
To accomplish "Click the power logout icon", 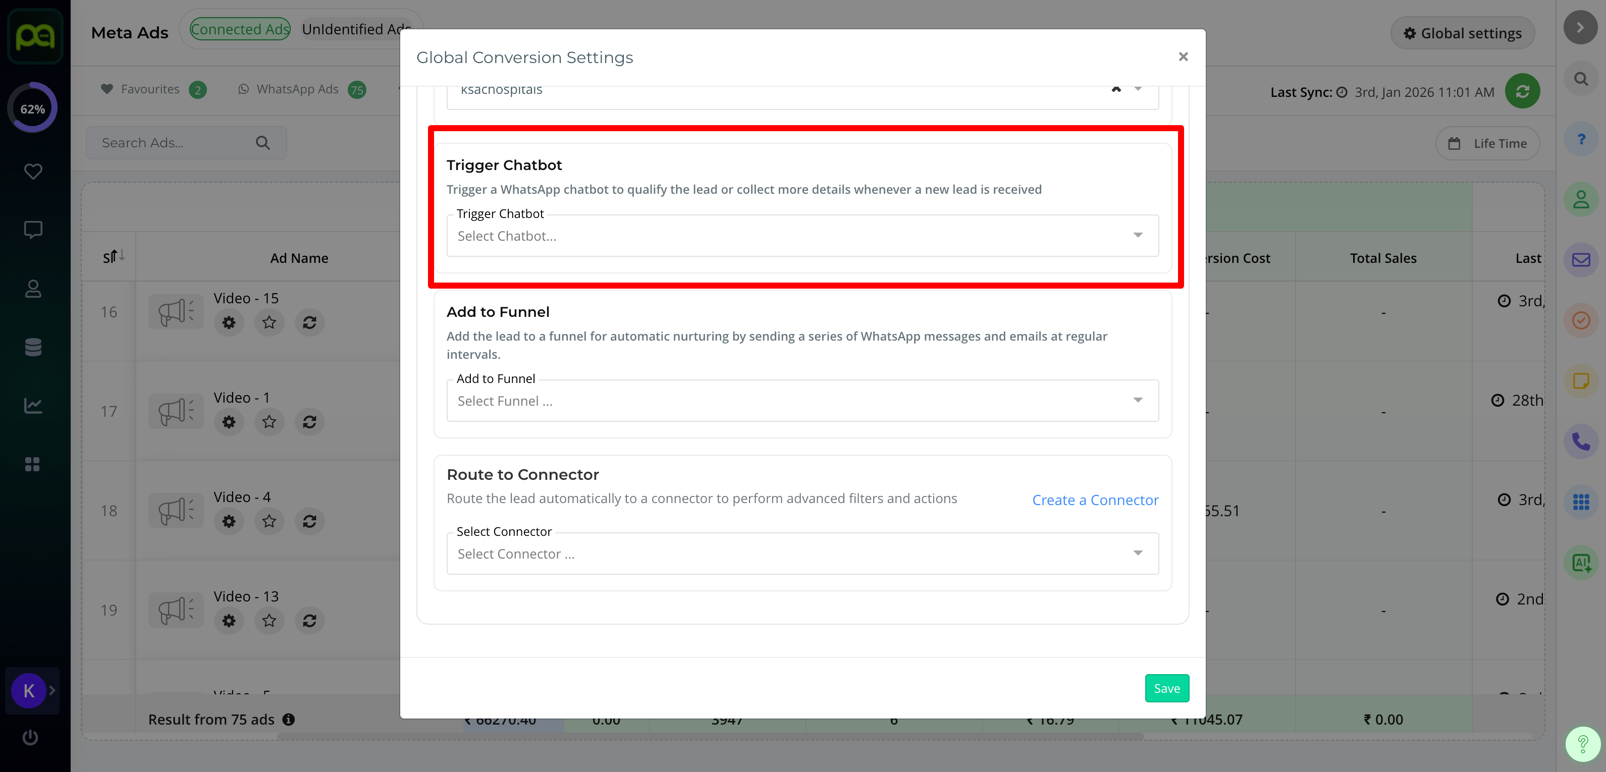I will tap(30, 738).
